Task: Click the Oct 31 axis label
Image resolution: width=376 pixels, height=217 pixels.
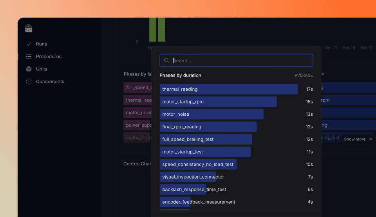Action: pyautogui.click(x=367, y=48)
